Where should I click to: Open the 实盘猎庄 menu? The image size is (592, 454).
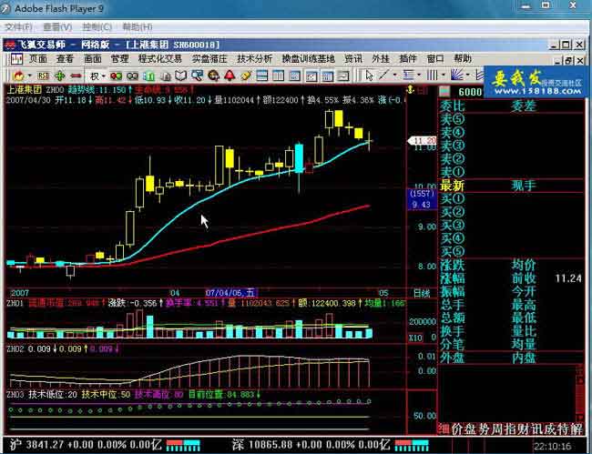point(209,59)
